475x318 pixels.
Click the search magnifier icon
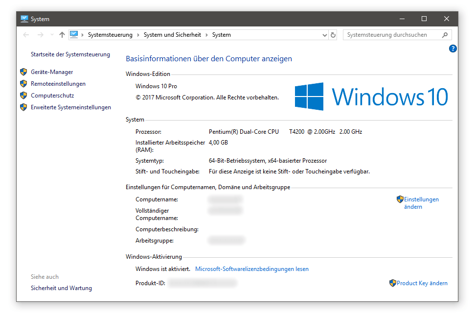pyautogui.click(x=445, y=35)
